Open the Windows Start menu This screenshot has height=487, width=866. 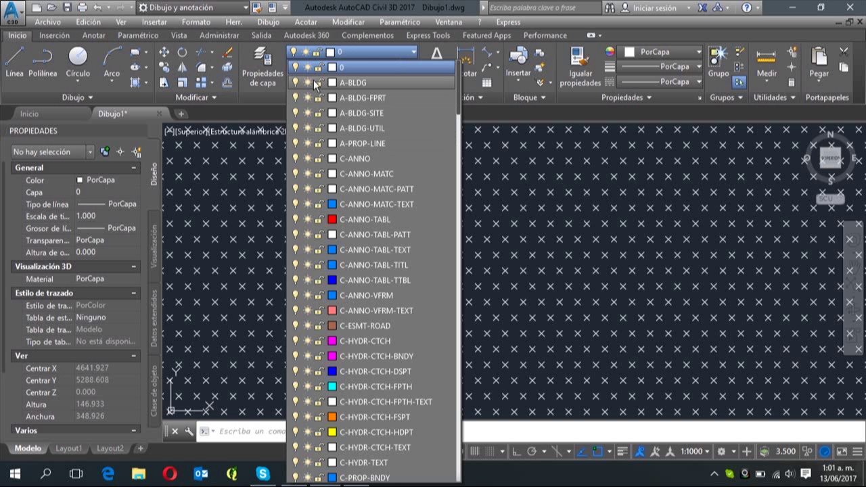click(x=15, y=474)
